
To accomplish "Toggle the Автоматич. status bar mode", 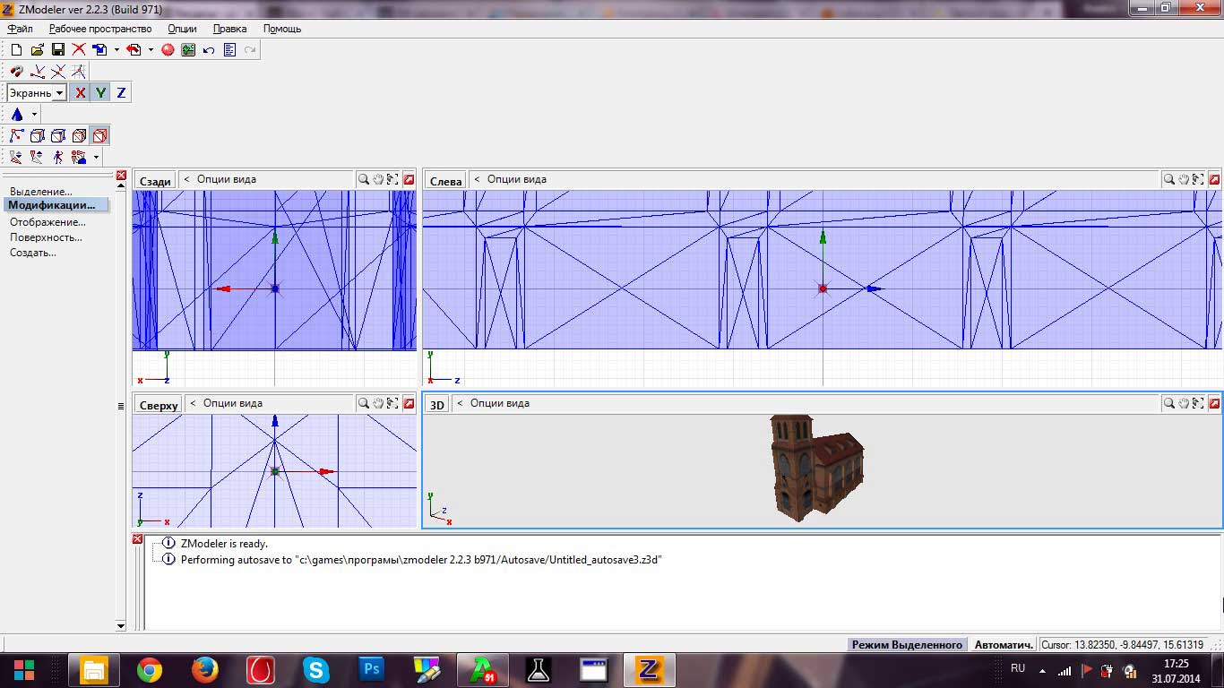I will [1004, 644].
